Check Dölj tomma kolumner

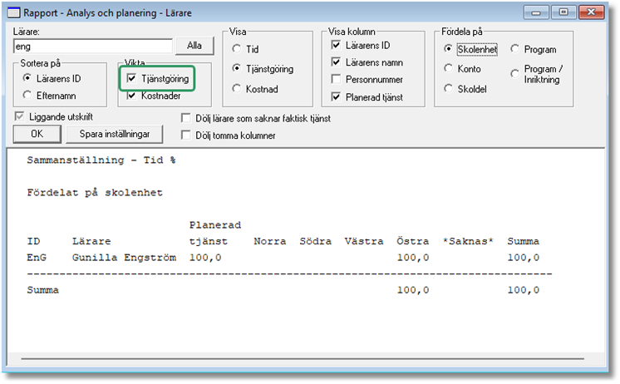pyautogui.click(x=186, y=135)
